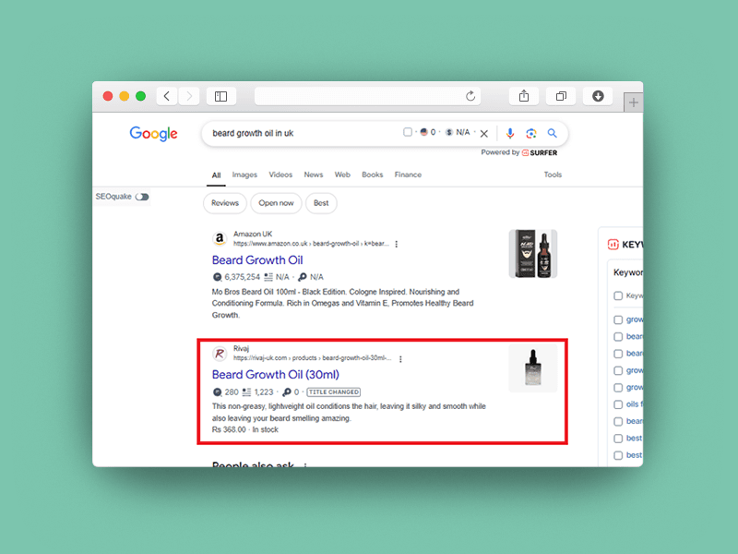Viewport: 738px width, 554px height.
Task: Tick the Surfer checkbox in search bar
Action: click(x=408, y=132)
